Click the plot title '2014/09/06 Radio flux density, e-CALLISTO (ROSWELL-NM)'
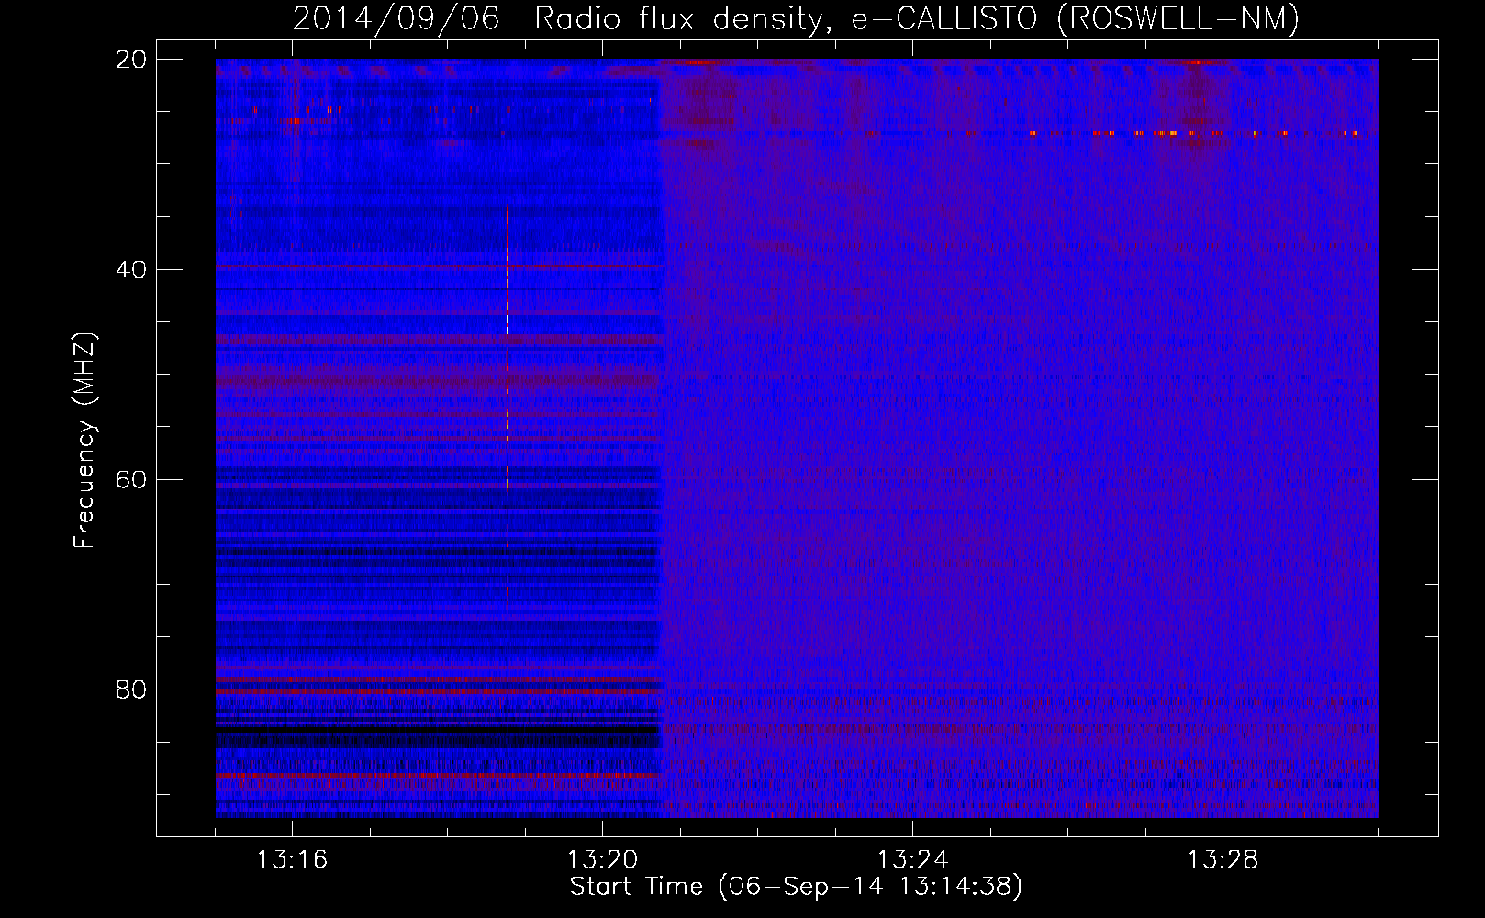 click(796, 18)
